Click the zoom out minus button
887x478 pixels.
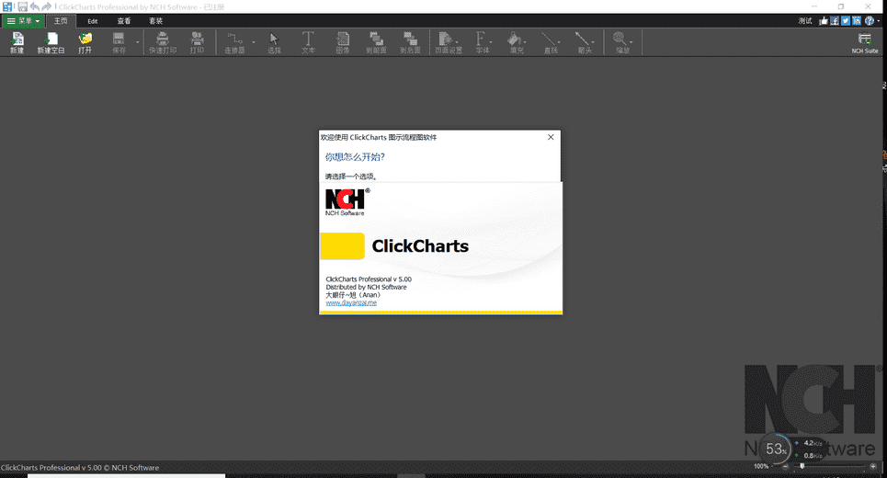pos(785,466)
